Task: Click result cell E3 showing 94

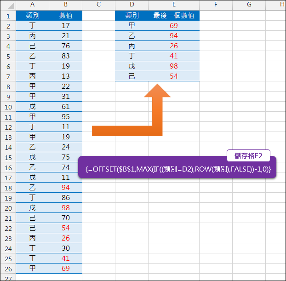Action: point(174,36)
